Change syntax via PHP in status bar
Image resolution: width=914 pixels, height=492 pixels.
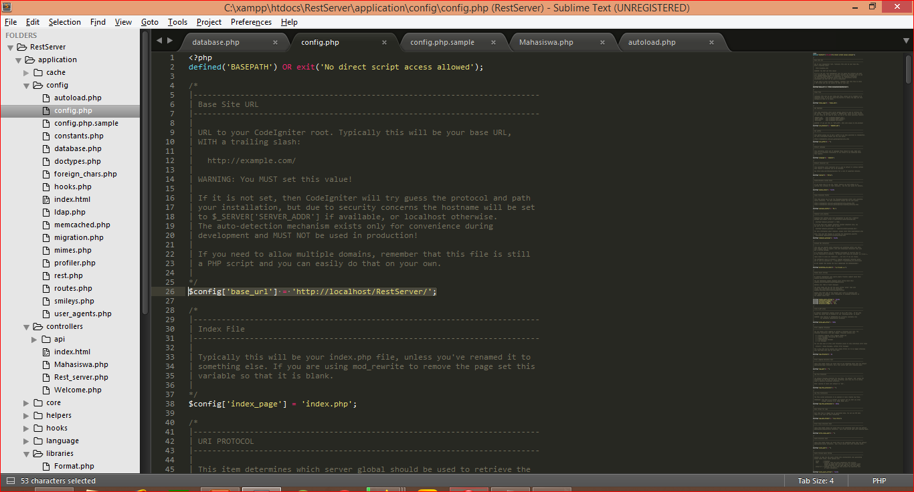879,481
